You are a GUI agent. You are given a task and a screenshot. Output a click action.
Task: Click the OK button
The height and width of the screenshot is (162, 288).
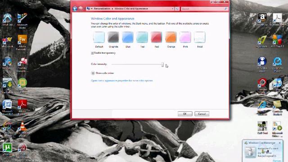(185, 114)
